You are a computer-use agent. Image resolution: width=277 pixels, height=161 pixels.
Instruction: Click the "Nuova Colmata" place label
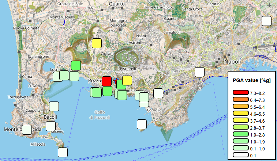tap(26, 28)
